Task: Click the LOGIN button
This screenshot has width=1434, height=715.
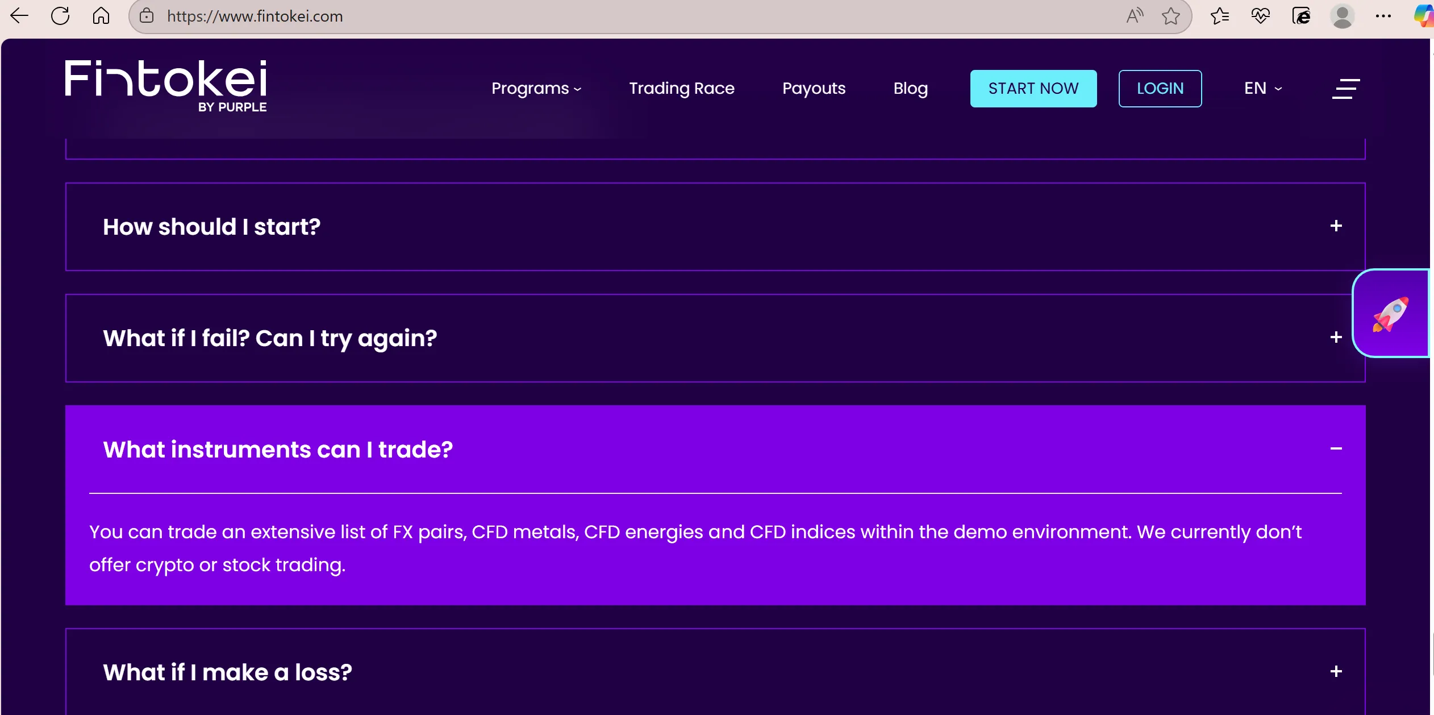Action: (x=1160, y=89)
